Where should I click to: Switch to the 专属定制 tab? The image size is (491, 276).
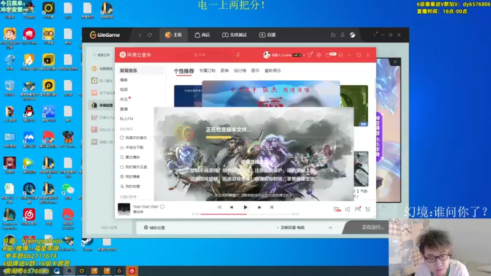pos(207,71)
